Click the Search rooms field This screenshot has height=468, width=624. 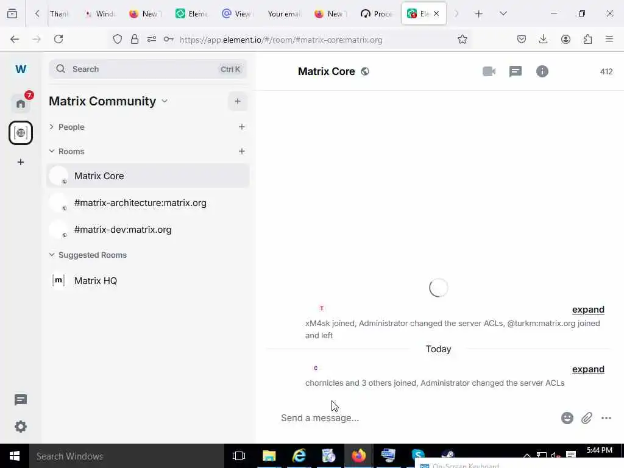[148, 69]
